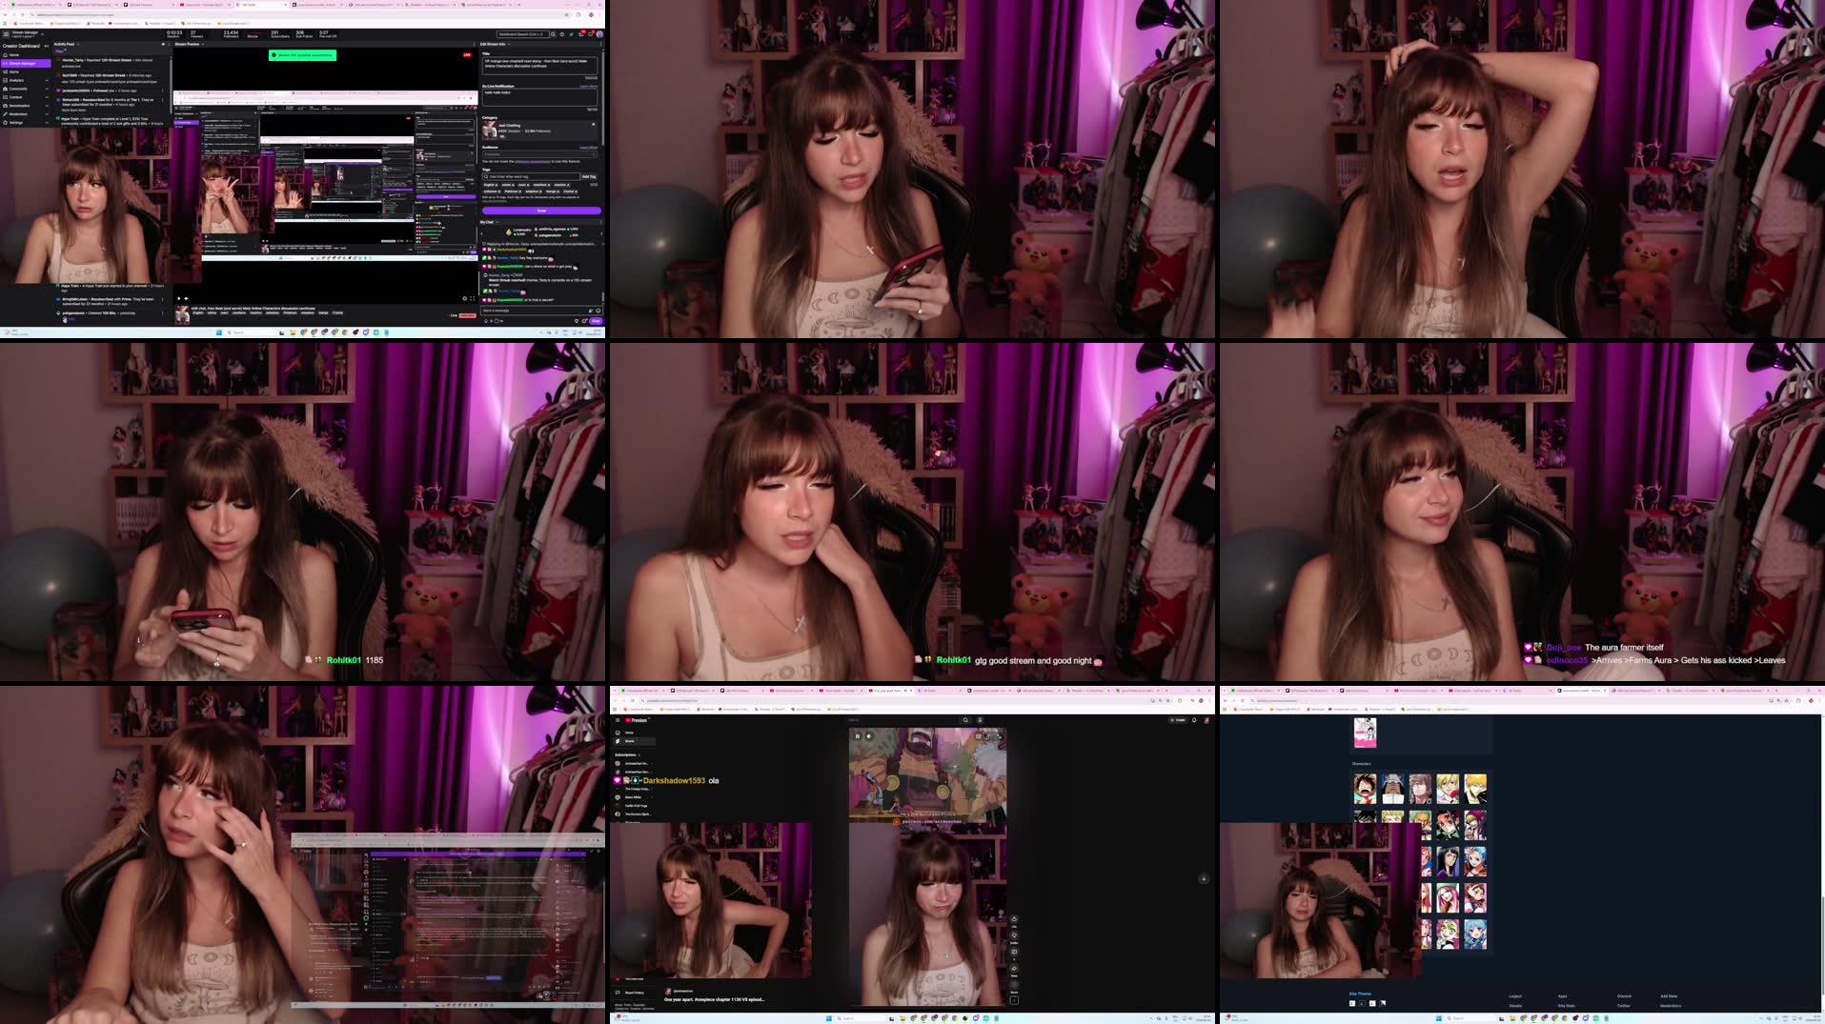Screen dimensions: 1825x1024
Task: Click the pink manga cover thumbnail on AniList
Action: [x=1365, y=733]
